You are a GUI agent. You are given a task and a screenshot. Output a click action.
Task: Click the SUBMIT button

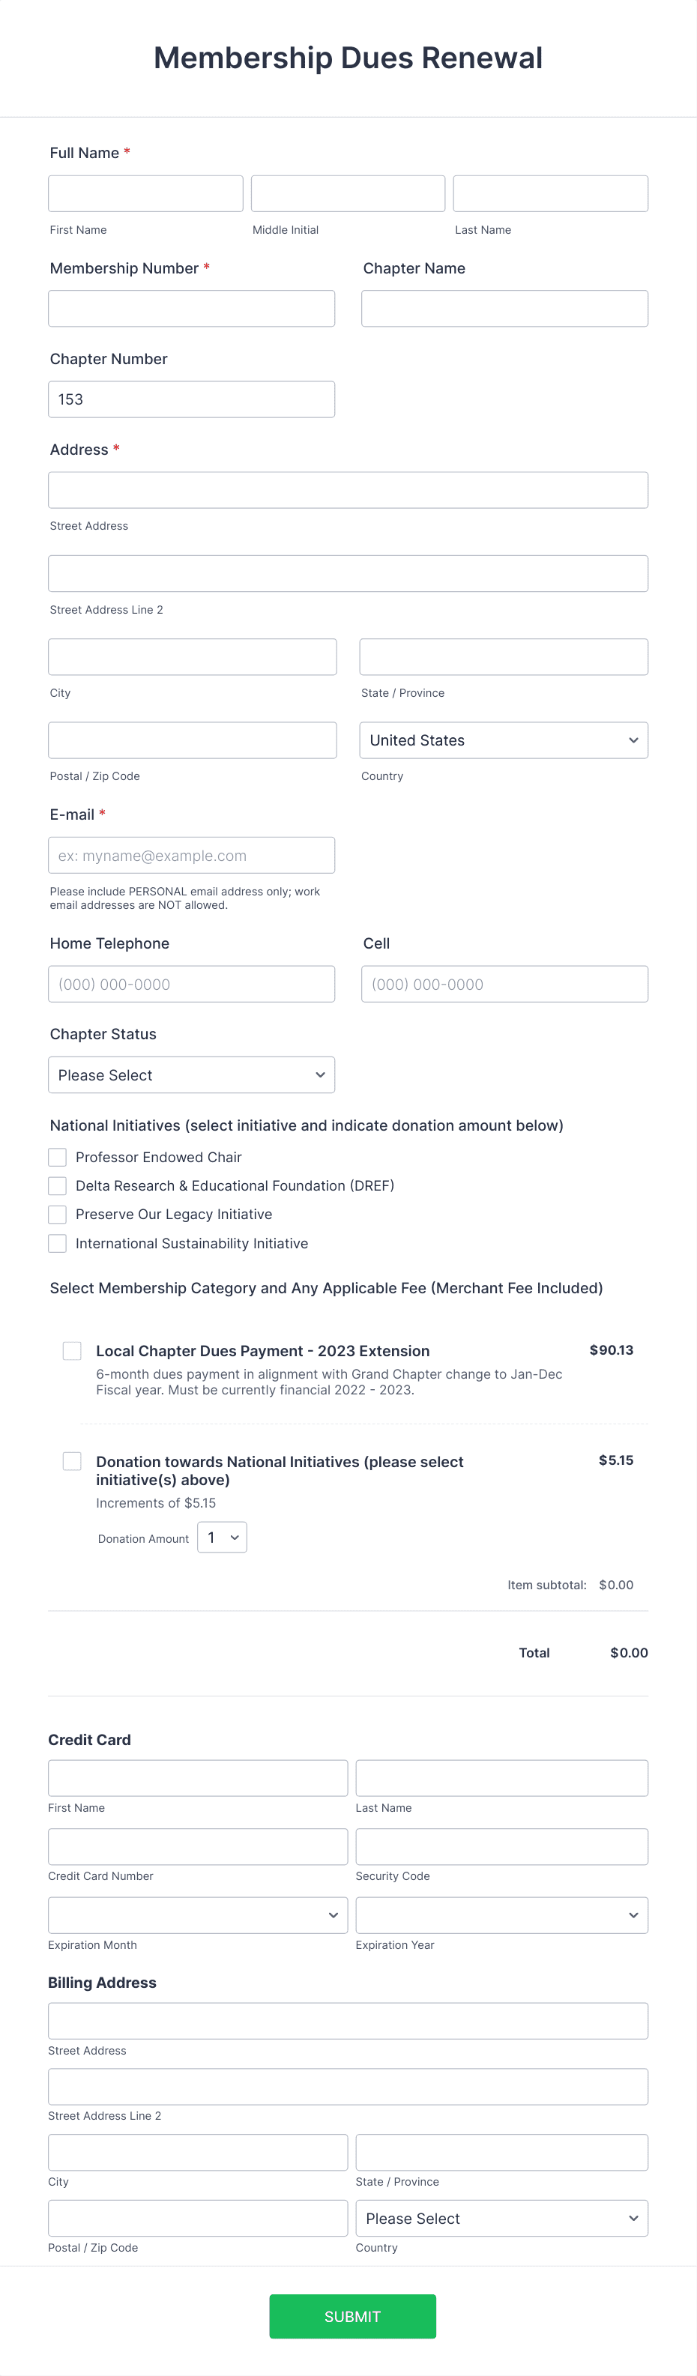coord(351,2316)
